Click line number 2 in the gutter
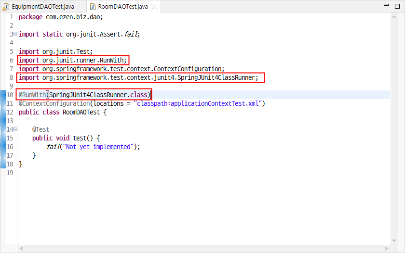The width and height of the screenshot is (405, 253). [12, 25]
